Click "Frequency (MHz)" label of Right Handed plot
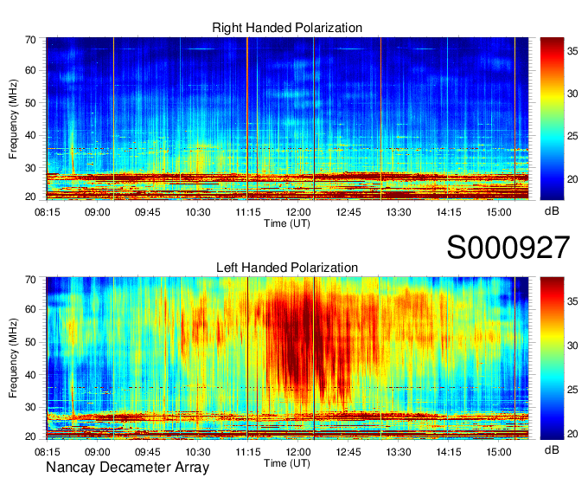The image size is (588, 478). click(x=13, y=119)
